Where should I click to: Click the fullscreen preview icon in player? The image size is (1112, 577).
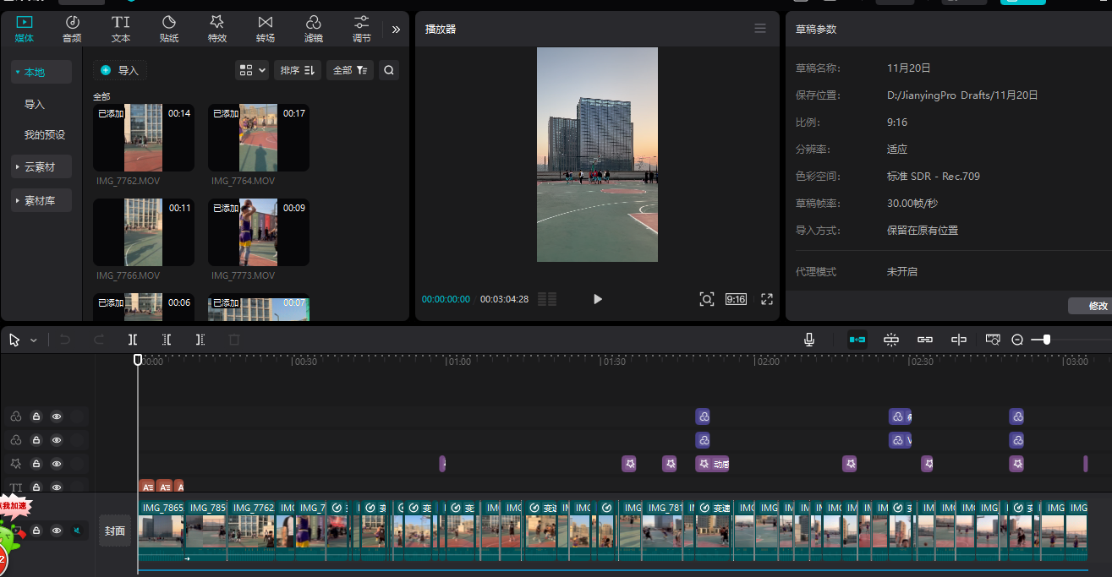coord(767,299)
